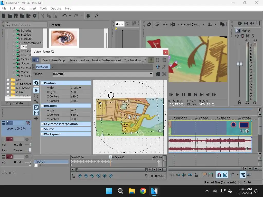
Task: Toggle split screen view in preview
Action: point(172,24)
